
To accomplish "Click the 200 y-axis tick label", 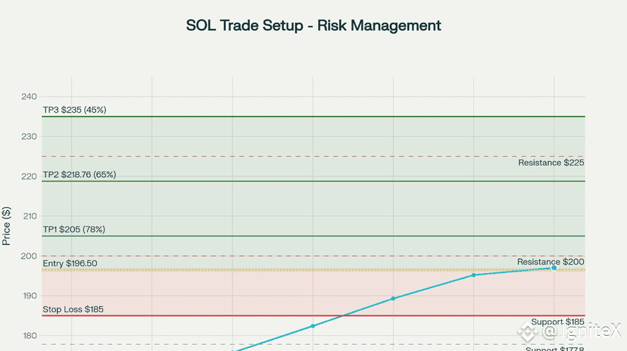I will (29, 256).
